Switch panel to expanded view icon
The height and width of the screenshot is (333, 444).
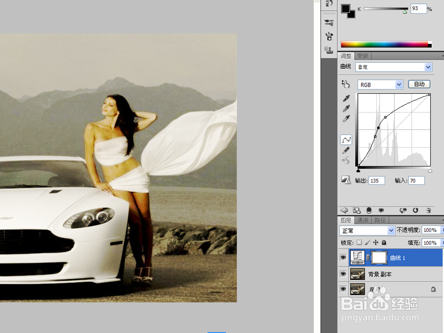coord(356,210)
